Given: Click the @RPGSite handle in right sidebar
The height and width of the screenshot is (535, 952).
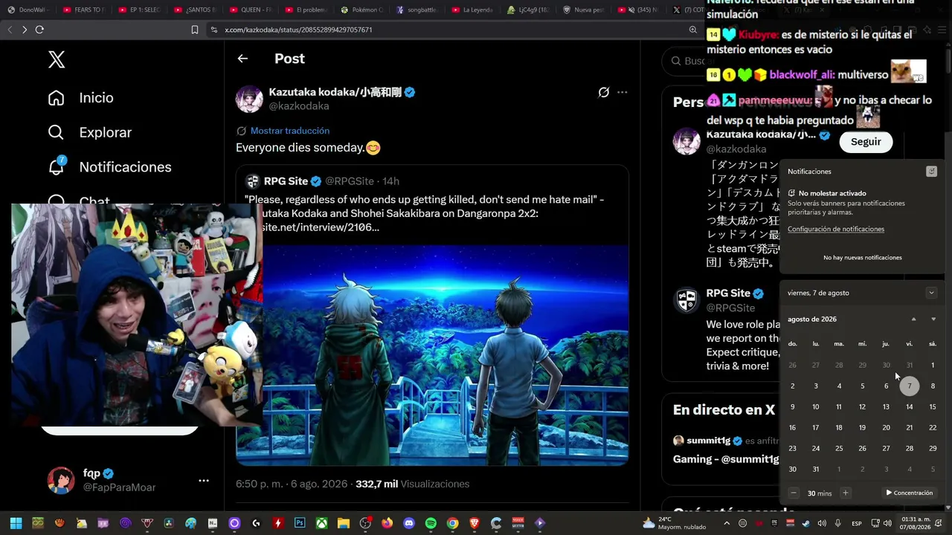Looking at the screenshot, I should point(730,308).
